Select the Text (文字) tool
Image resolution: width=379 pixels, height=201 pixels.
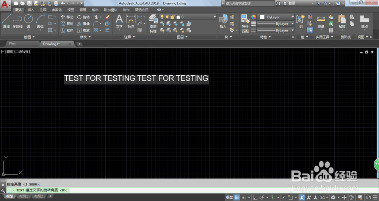pyautogui.click(x=119, y=21)
